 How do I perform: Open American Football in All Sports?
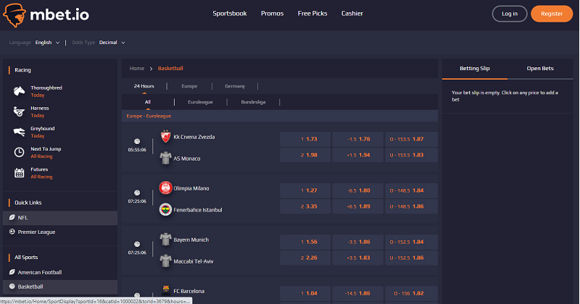pyautogui.click(x=60, y=272)
